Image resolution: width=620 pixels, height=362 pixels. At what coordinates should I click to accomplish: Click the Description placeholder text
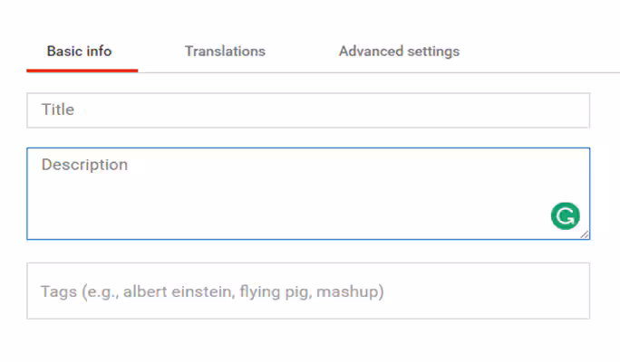pyautogui.click(x=84, y=165)
